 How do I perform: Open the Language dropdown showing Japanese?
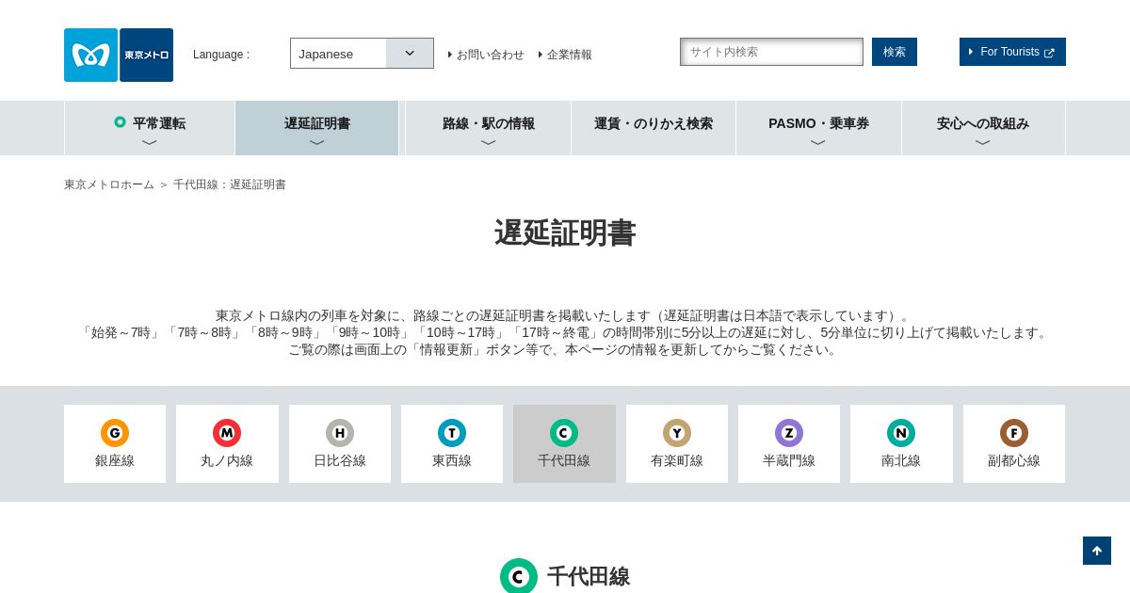click(362, 54)
